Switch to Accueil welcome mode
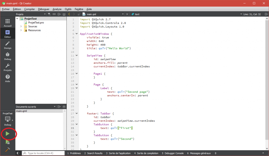269x156 pixels. [x=8, y=23]
